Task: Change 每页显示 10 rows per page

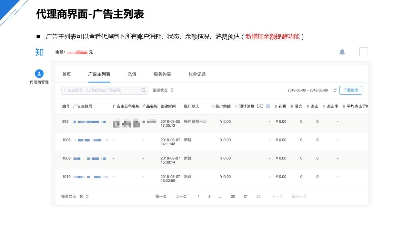Action: click(x=84, y=197)
